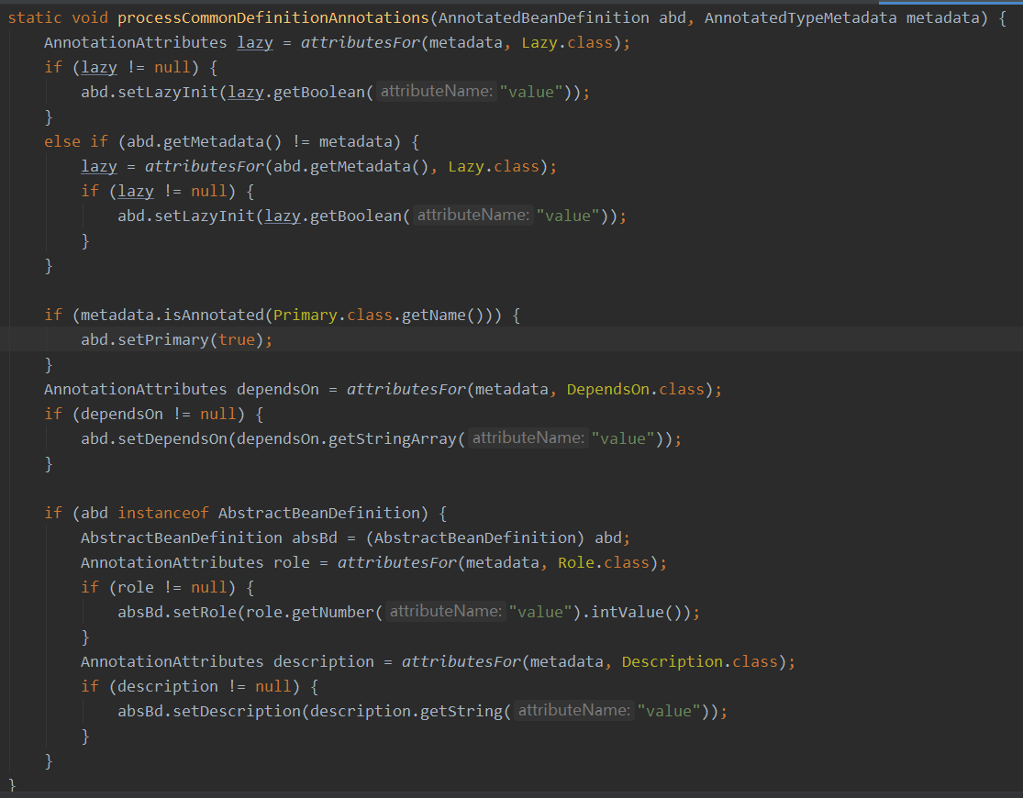Click DependsOn class reference

click(x=608, y=390)
